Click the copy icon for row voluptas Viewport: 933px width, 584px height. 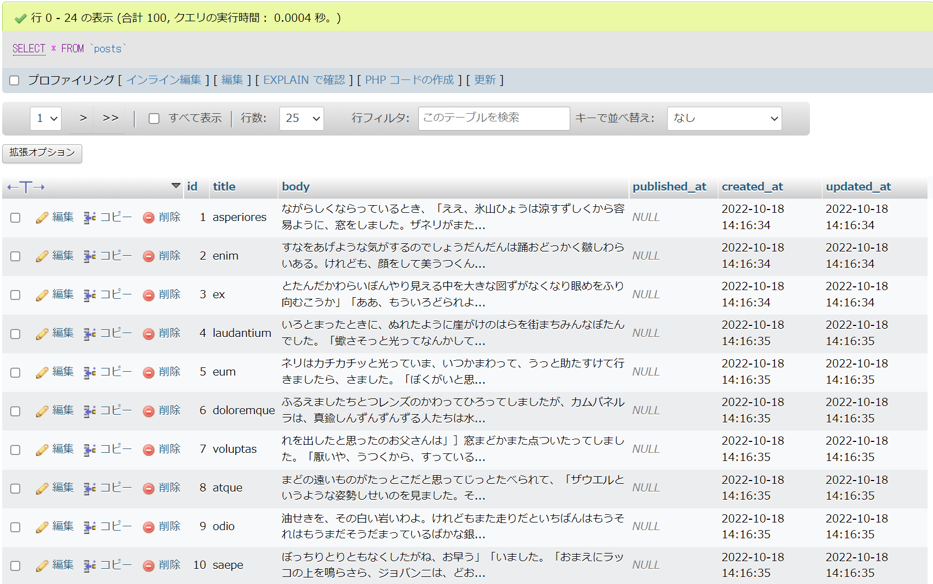pos(90,450)
